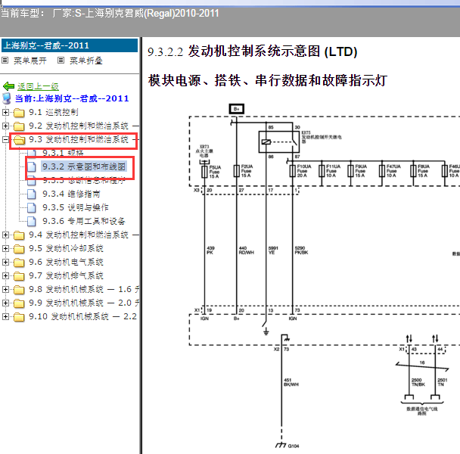This screenshot has width=460, height=454.
Task: Click the open folder icon for 9.3
Action: click(20, 140)
